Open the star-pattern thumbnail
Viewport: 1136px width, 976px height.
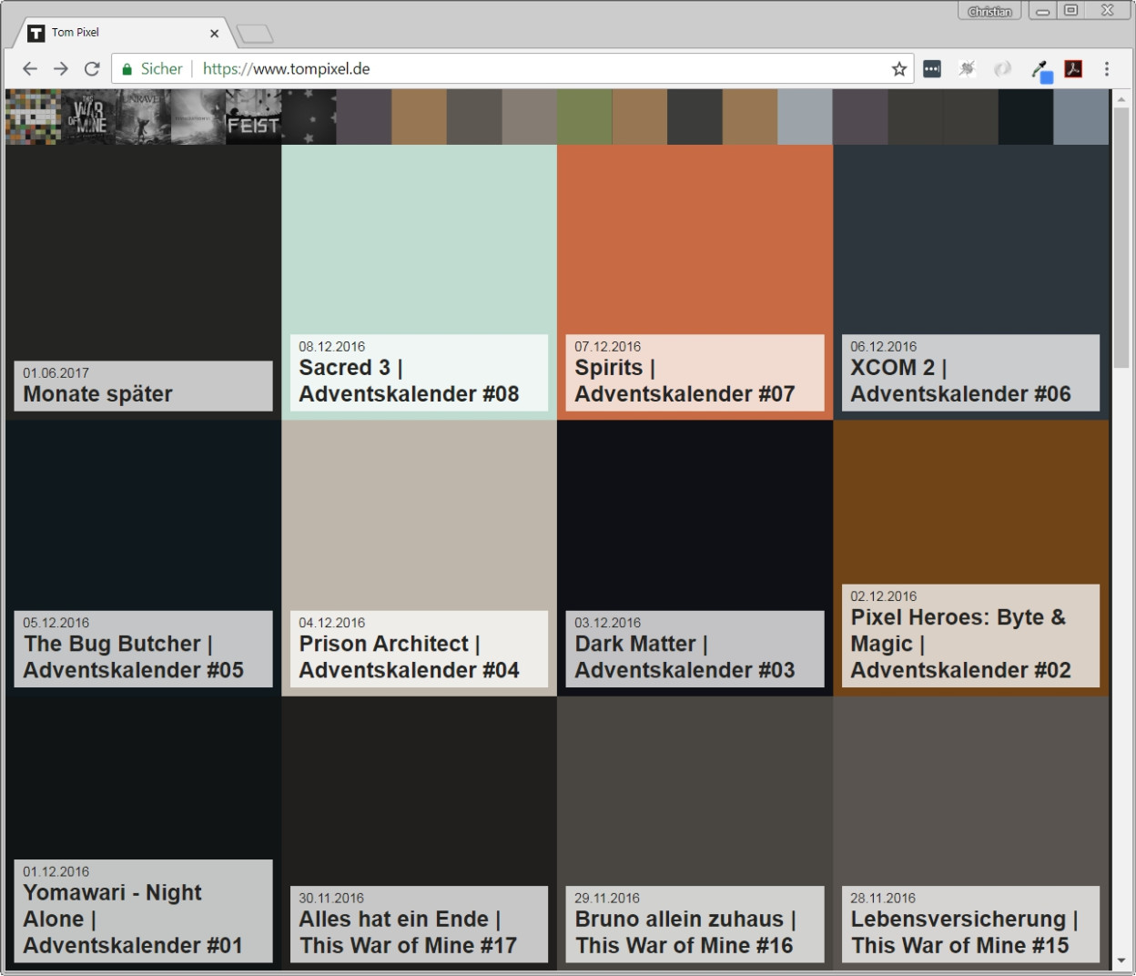click(309, 117)
